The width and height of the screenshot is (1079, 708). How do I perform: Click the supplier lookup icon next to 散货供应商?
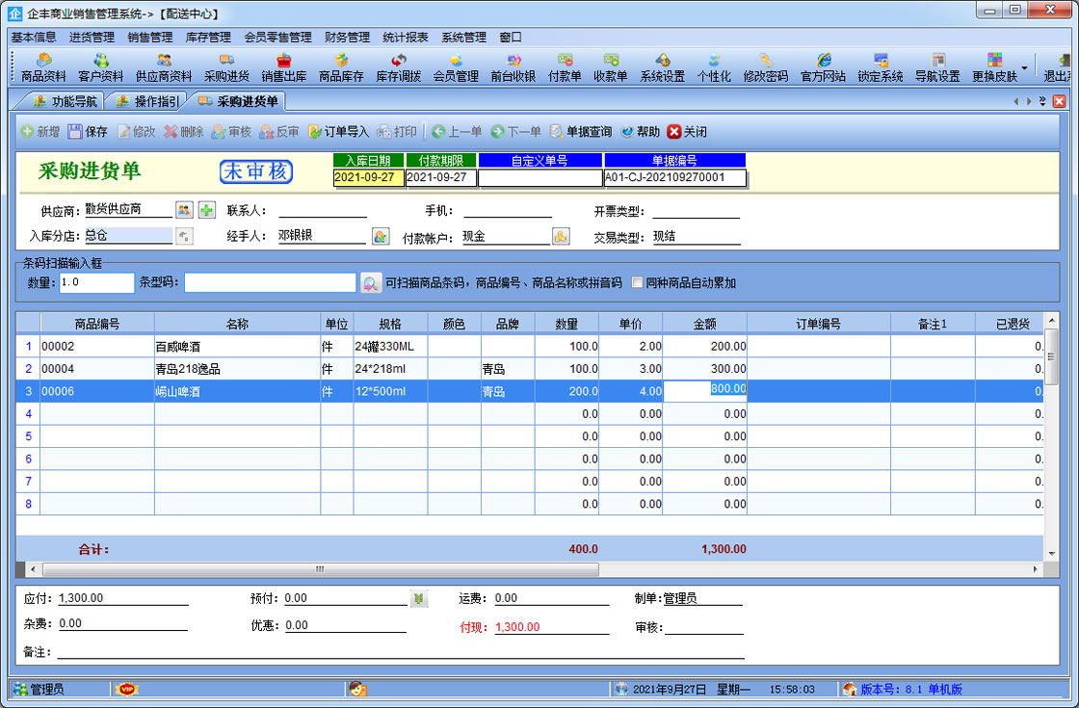(x=184, y=210)
